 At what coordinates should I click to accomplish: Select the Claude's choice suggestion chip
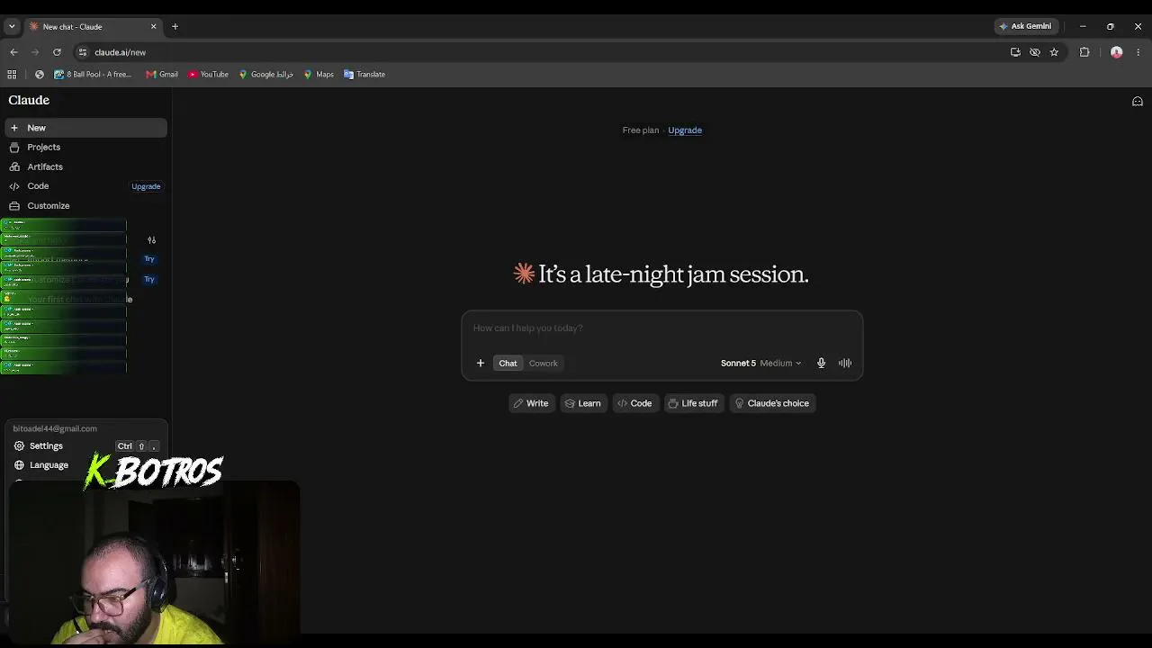click(x=772, y=403)
